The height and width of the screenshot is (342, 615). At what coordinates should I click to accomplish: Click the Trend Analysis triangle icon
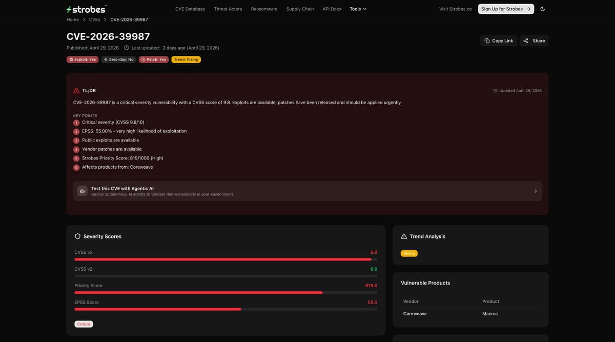coord(404,236)
